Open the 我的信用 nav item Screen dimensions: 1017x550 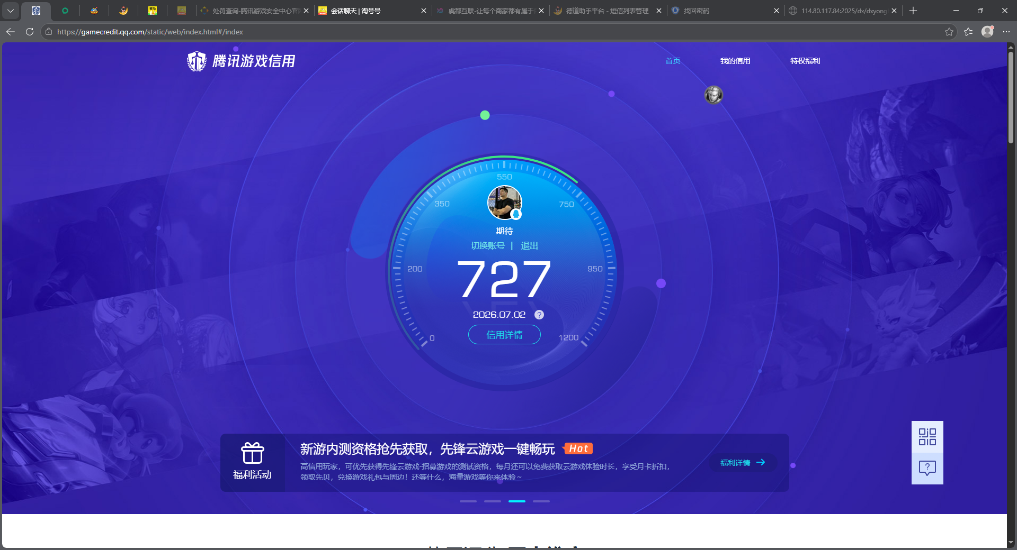click(735, 61)
